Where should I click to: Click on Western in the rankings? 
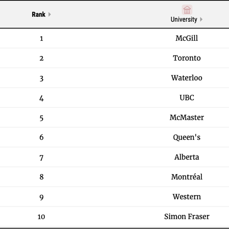coord(187,197)
